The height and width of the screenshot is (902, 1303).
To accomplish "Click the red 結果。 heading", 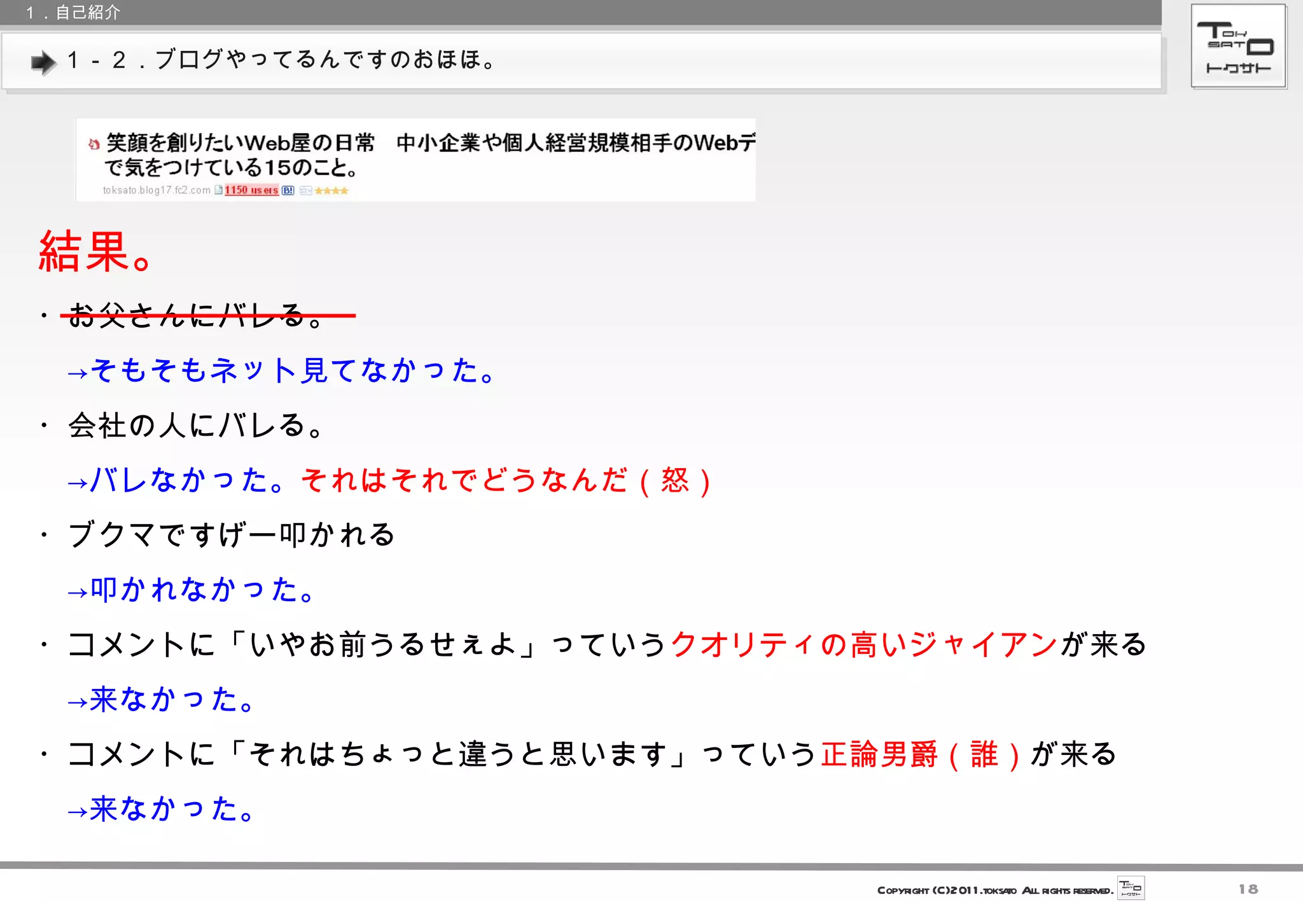I will [95, 252].
